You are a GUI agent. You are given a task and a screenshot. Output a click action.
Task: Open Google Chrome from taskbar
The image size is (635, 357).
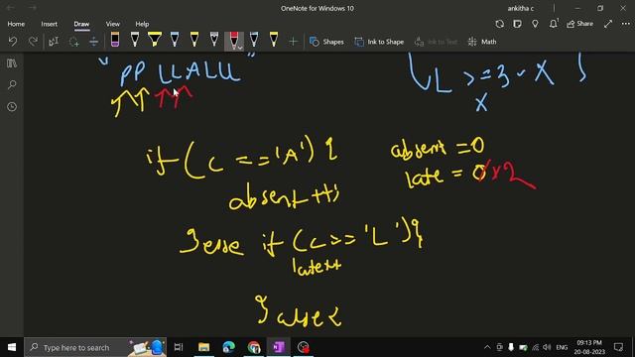coord(254,347)
